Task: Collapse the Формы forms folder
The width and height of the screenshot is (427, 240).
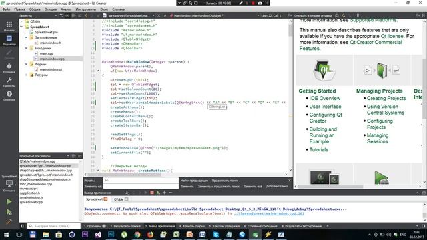Action: tap(26, 64)
